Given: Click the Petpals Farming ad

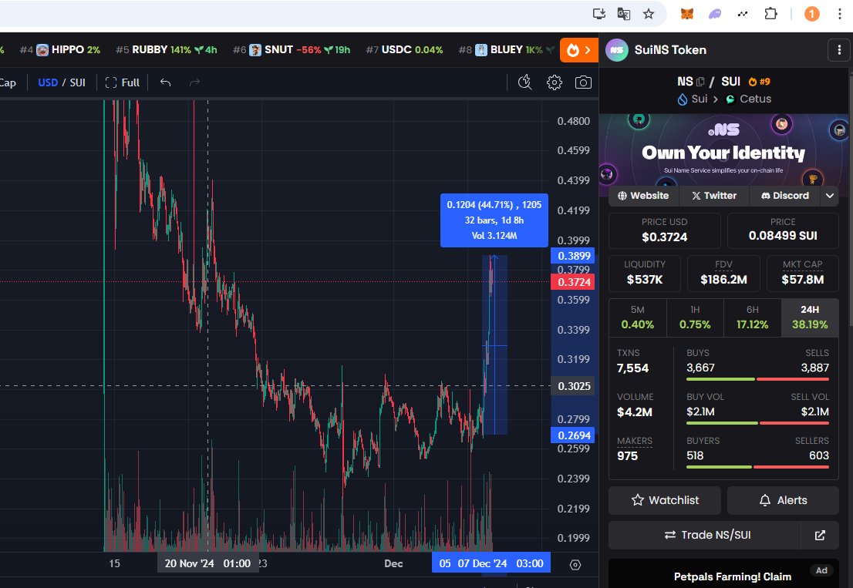Looking at the screenshot, I should (x=723, y=573).
